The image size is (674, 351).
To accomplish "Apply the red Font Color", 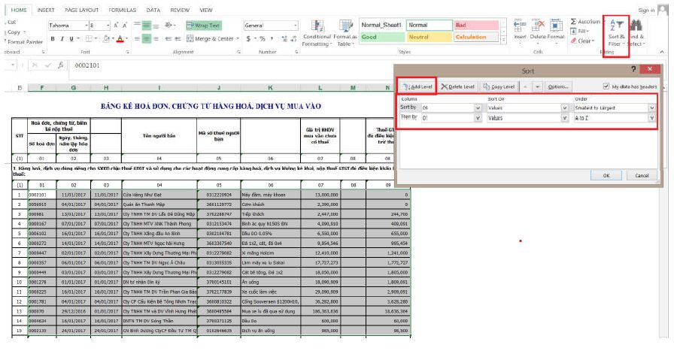I will pyautogui.click(x=120, y=38).
